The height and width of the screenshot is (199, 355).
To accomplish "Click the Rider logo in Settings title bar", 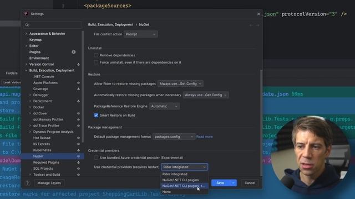I will [26, 14].
